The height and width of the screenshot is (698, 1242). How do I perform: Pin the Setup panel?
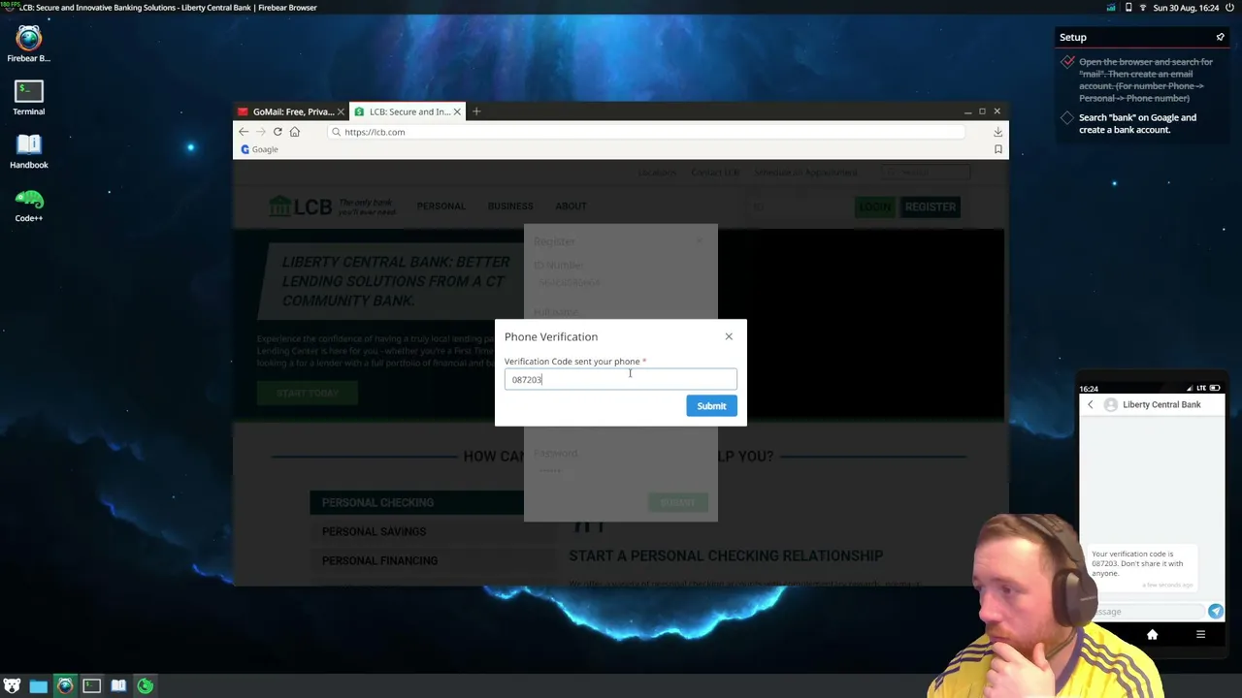click(1220, 37)
